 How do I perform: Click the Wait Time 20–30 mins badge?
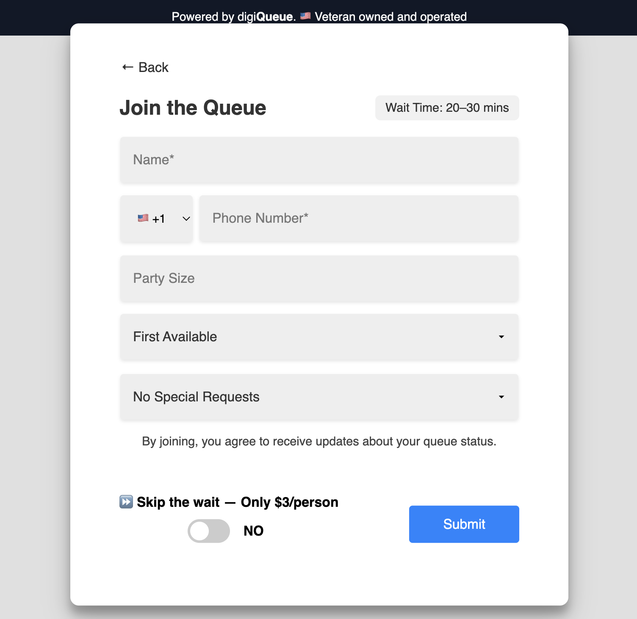[x=447, y=108]
